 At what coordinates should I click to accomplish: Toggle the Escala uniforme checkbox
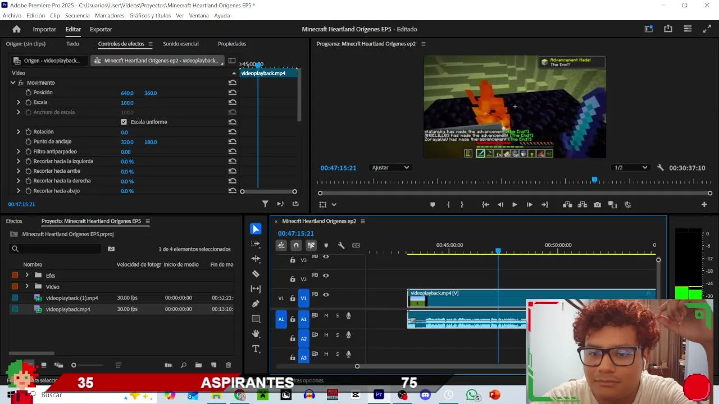coord(124,122)
